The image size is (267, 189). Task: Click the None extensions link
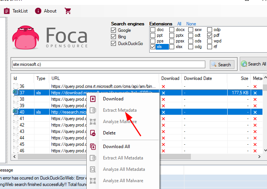click(191, 24)
